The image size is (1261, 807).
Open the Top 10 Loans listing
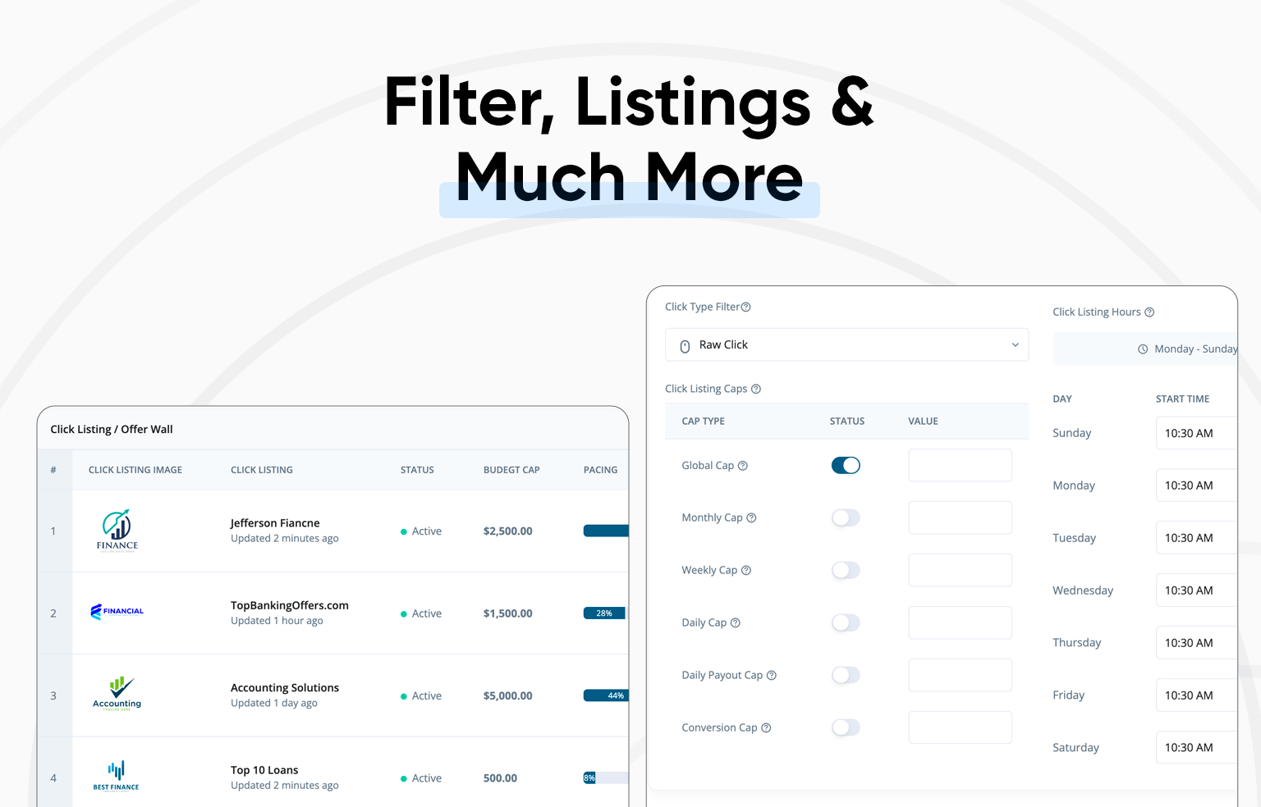[264, 770]
